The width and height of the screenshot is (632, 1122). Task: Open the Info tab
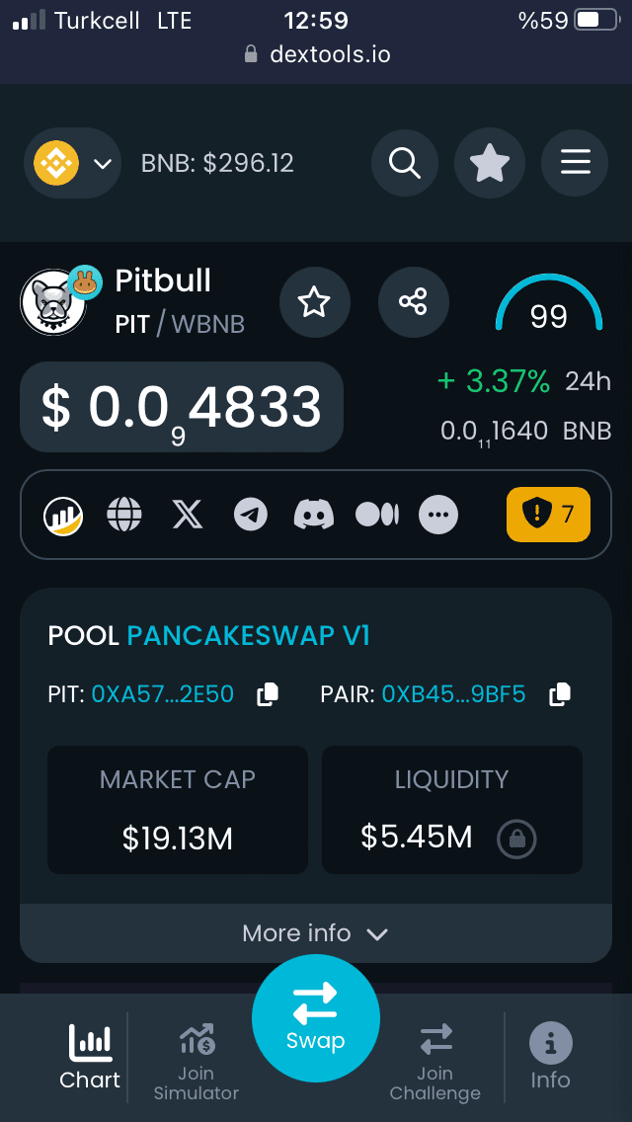pyautogui.click(x=550, y=1057)
